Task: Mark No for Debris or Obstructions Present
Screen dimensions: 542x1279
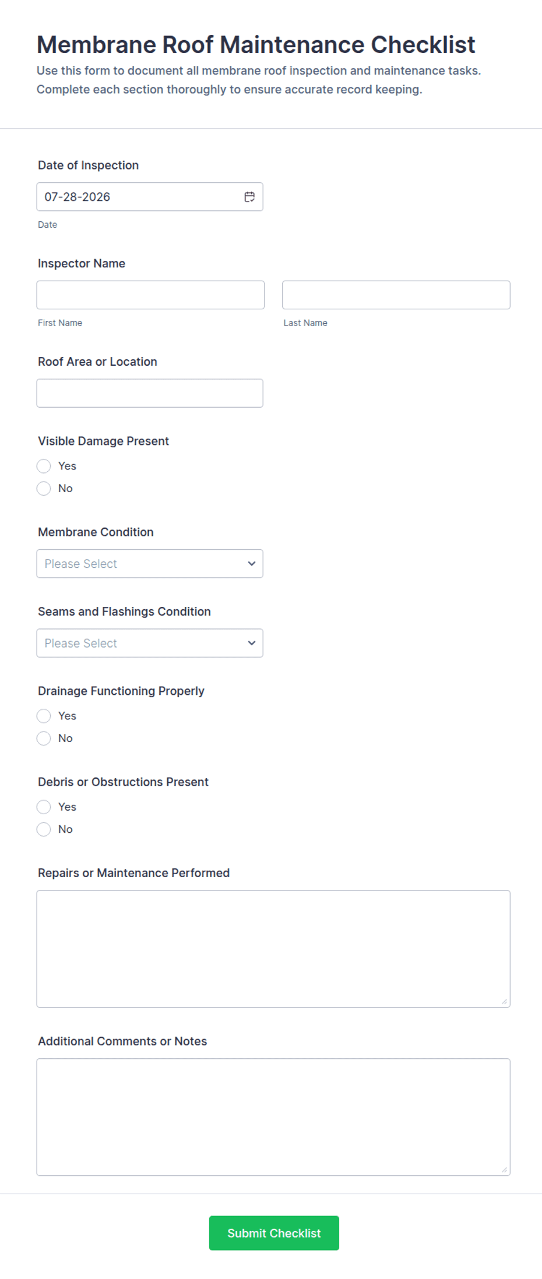Action: click(44, 829)
